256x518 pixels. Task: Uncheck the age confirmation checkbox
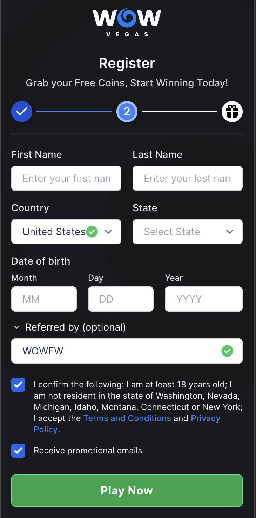[18, 385]
